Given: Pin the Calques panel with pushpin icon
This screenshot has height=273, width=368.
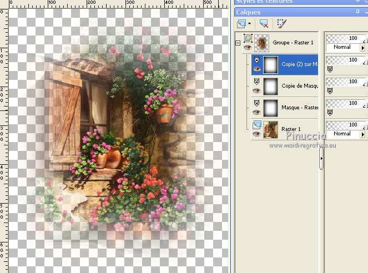Looking at the screenshot, I should pos(357,12).
